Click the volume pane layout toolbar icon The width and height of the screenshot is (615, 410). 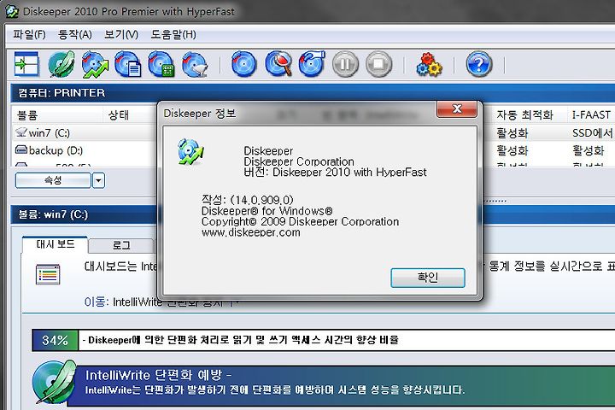tap(26, 64)
